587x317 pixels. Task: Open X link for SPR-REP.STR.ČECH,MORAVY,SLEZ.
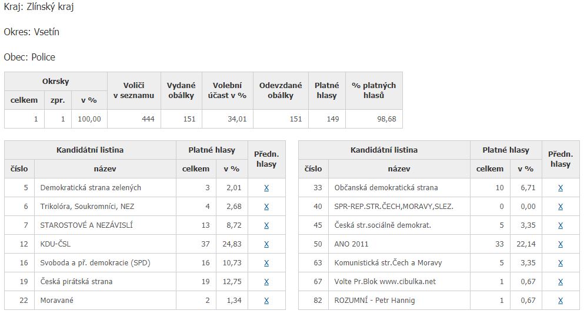coord(561,207)
